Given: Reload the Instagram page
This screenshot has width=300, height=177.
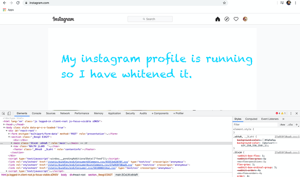Looking at the screenshot, I should point(18,3).
